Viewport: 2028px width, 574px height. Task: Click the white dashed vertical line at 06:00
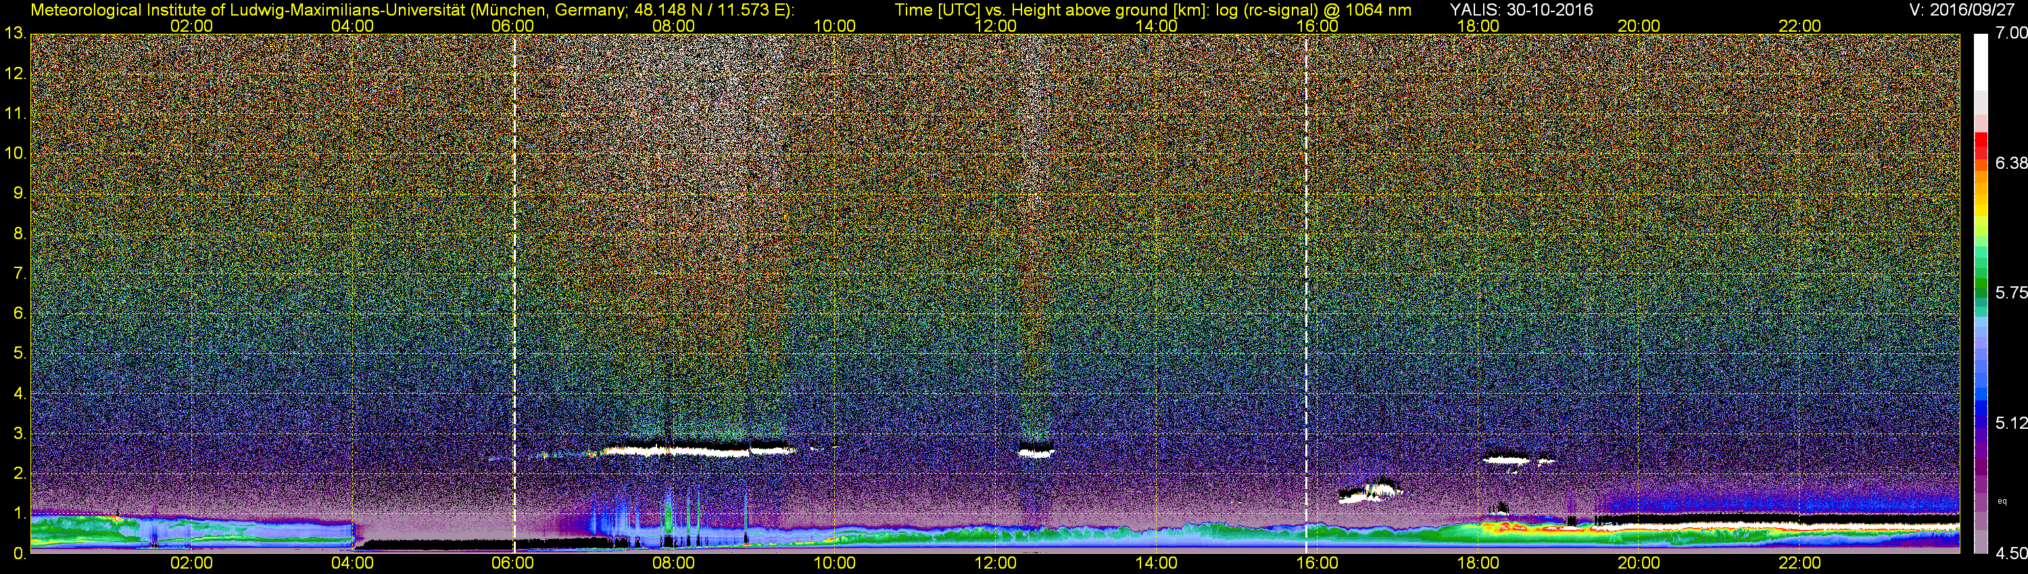point(514,291)
